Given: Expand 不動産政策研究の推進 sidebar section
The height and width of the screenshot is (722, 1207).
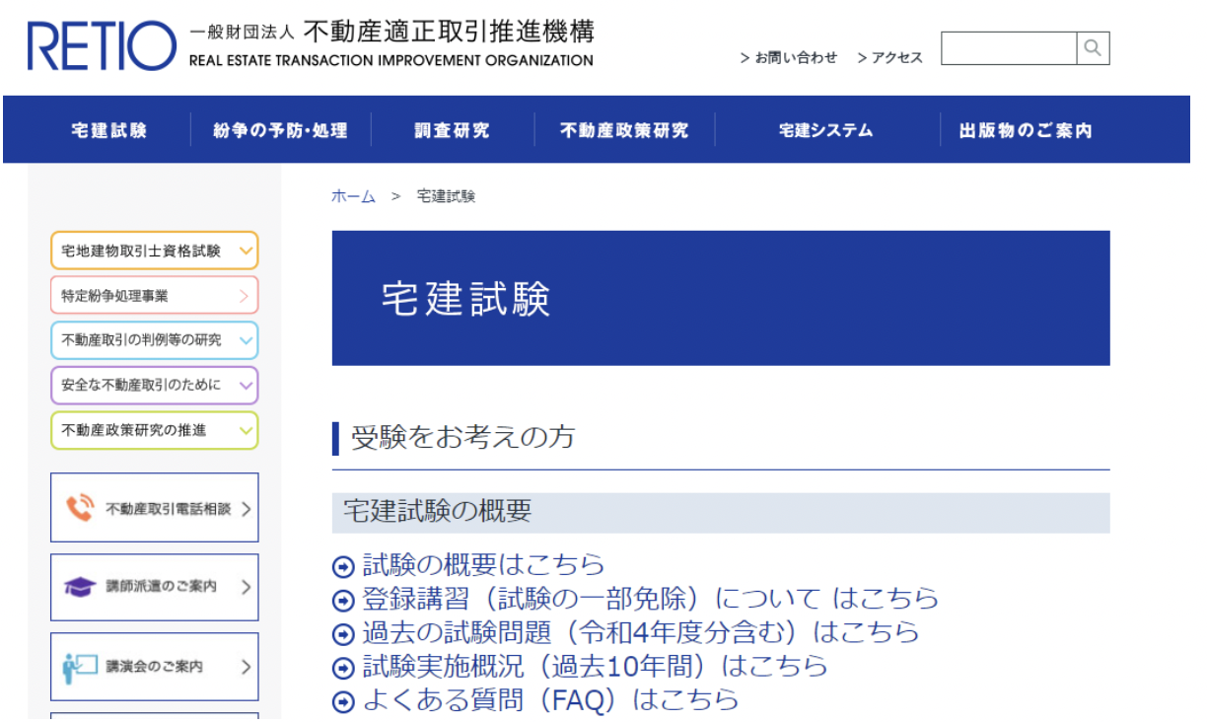Looking at the screenshot, I should pos(246,430).
